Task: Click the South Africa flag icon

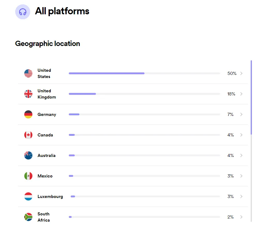Action: tap(28, 217)
